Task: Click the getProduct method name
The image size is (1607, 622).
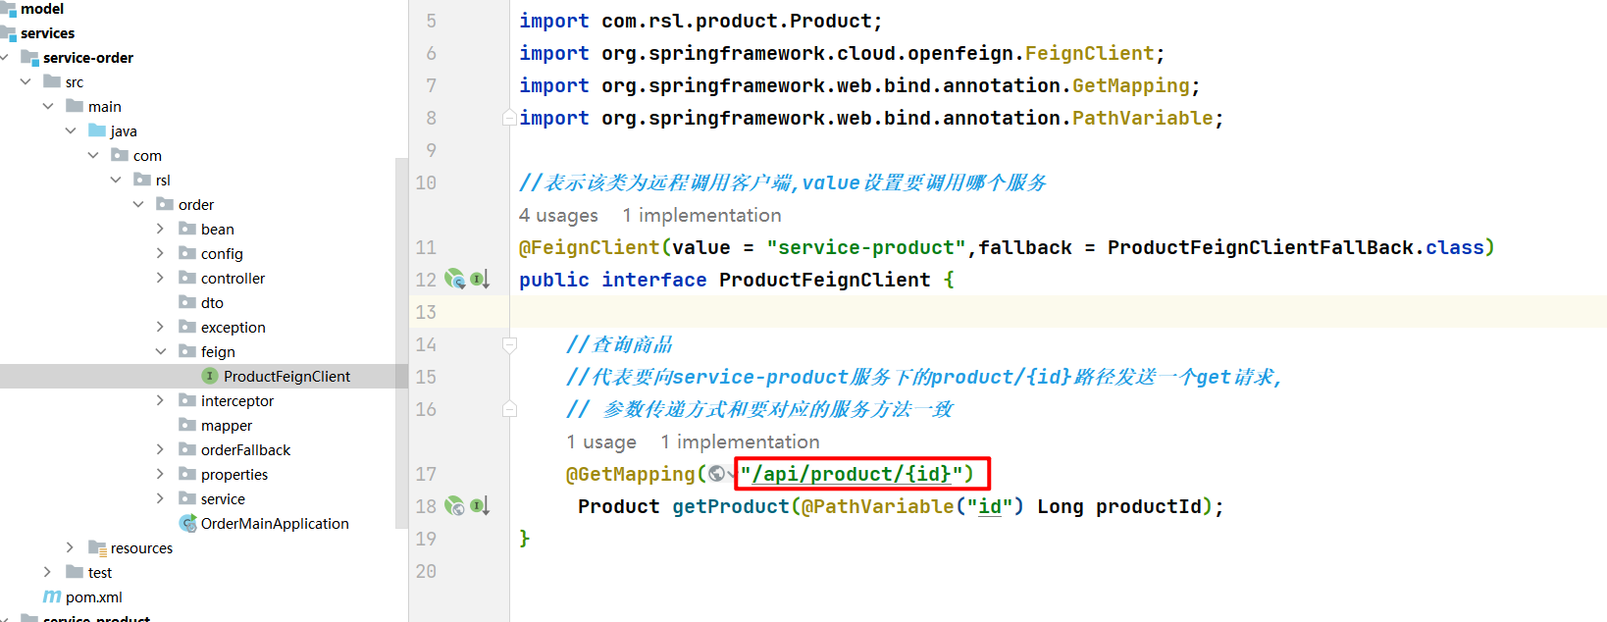Action: tap(731, 506)
